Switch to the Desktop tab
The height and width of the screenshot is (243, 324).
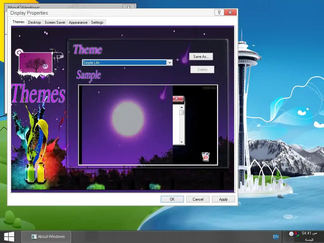(34, 22)
